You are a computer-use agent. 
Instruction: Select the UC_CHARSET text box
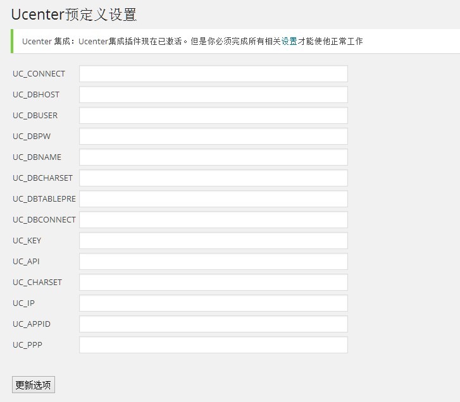[x=213, y=282]
